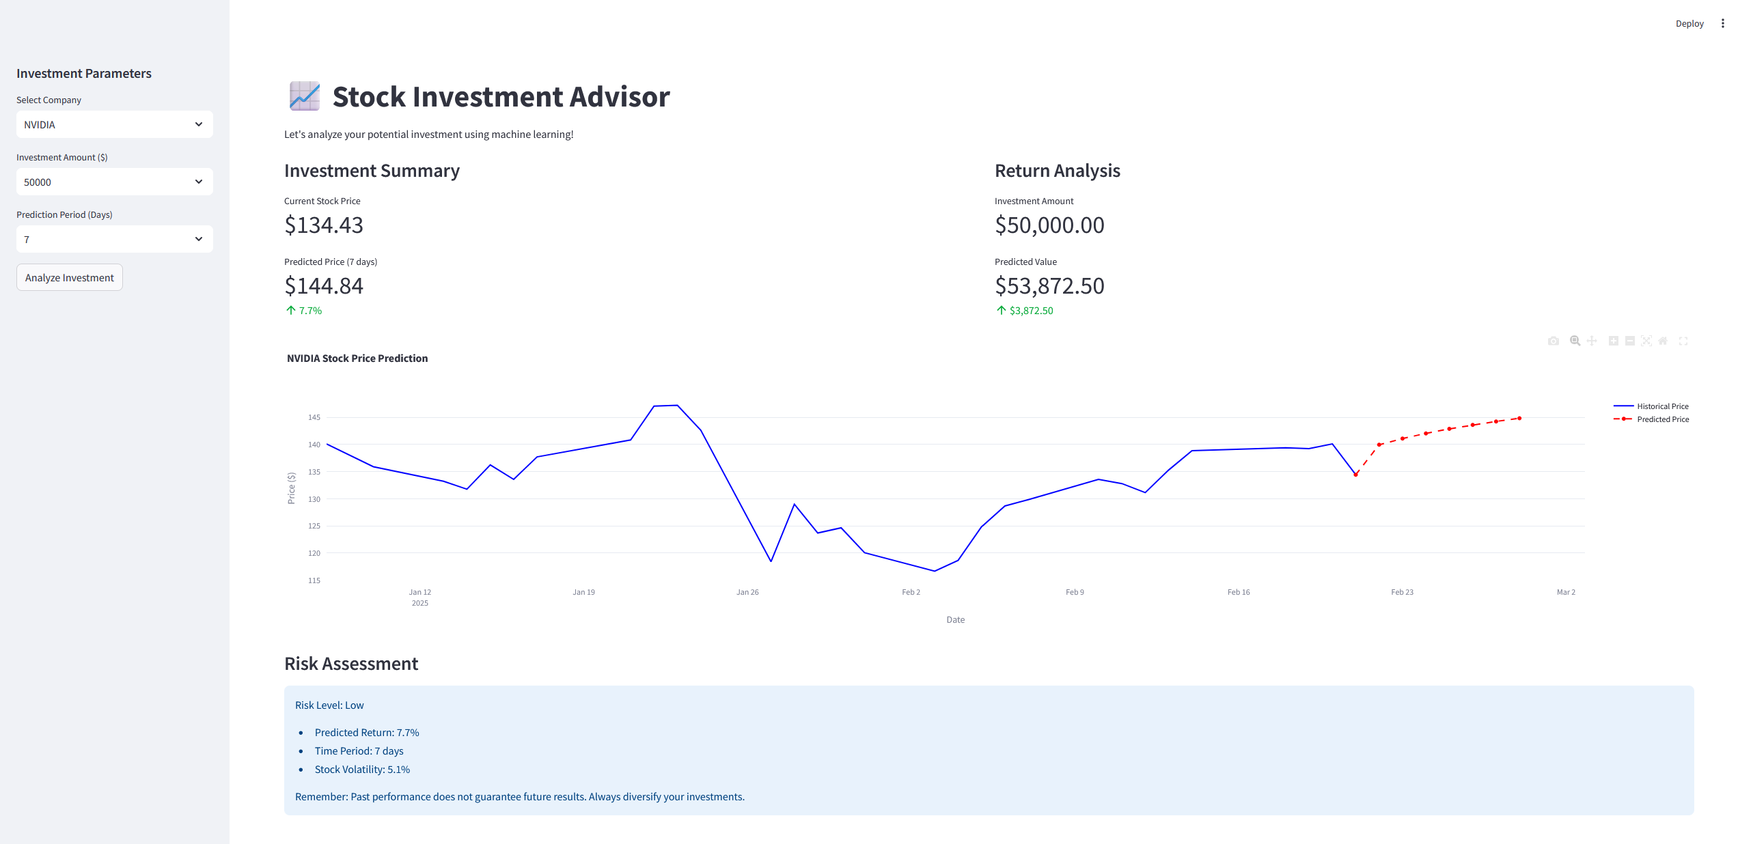Open the Investment Amount dropdown

click(x=114, y=182)
